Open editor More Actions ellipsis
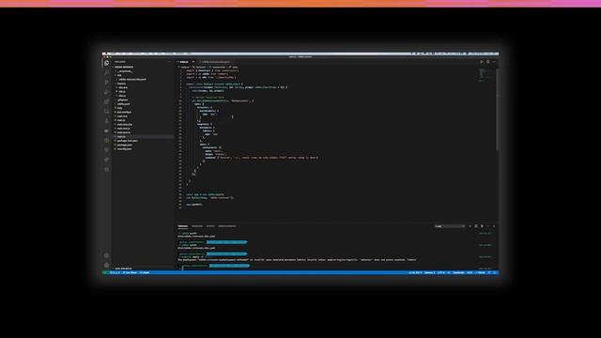Viewport: 601px width, 338px height. 494,62
